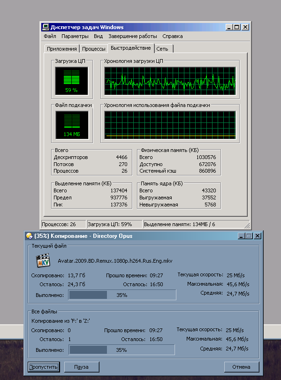
Task: Click the all files progress bar
Action: [x=122, y=350]
